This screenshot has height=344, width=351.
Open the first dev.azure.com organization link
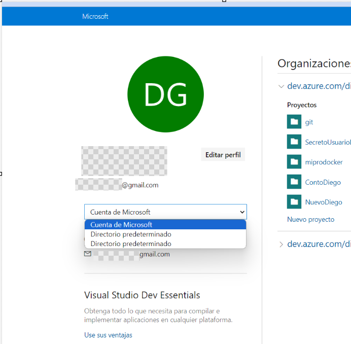click(x=319, y=86)
